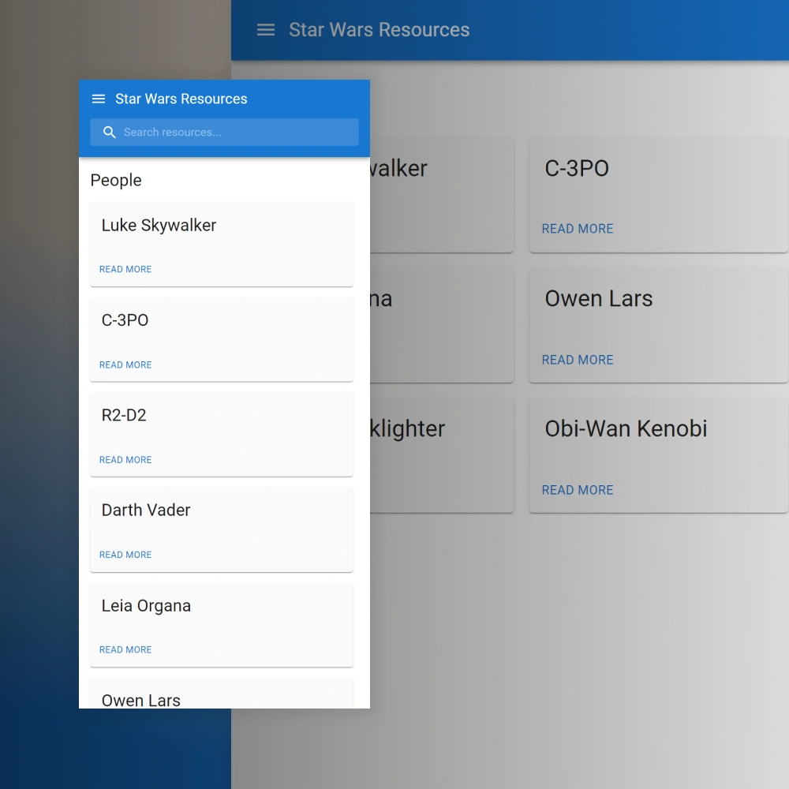Open hamburger menu in background desktop header
The height and width of the screenshot is (789, 789).
[x=266, y=30]
